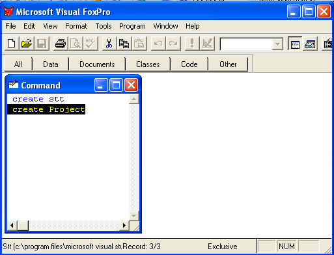Click inside the toolbar database combo box
This screenshot has height=255, width=334.
247,44
